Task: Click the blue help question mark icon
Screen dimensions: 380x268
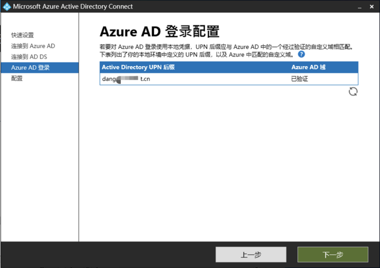Action: point(301,54)
